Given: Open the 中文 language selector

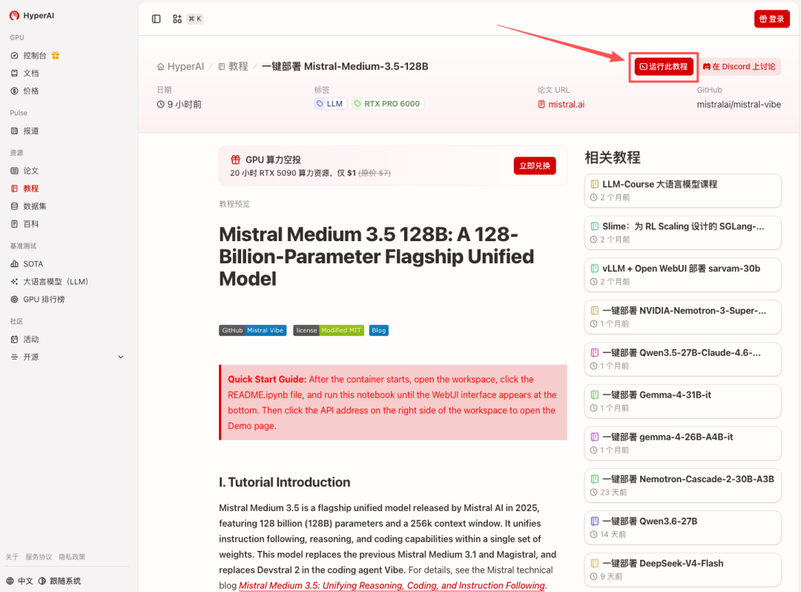Looking at the screenshot, I should (x=20, y=581).
